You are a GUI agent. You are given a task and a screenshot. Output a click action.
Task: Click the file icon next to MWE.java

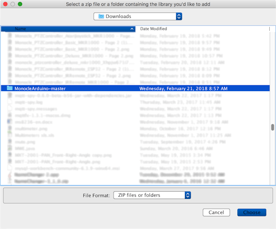(x=10, y=148)
